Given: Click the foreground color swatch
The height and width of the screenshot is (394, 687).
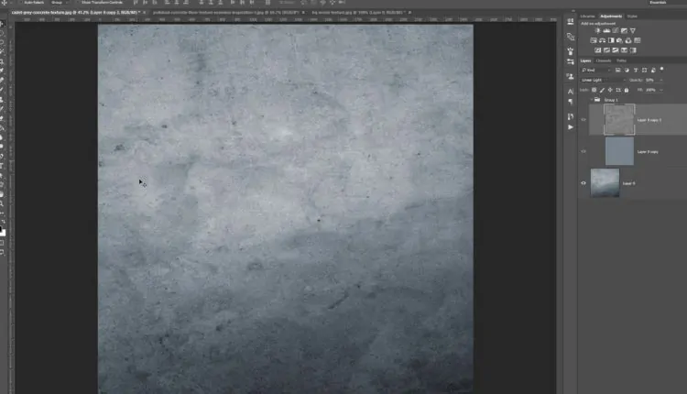Looking at the screenshot, I should click(x=3, y=232).
